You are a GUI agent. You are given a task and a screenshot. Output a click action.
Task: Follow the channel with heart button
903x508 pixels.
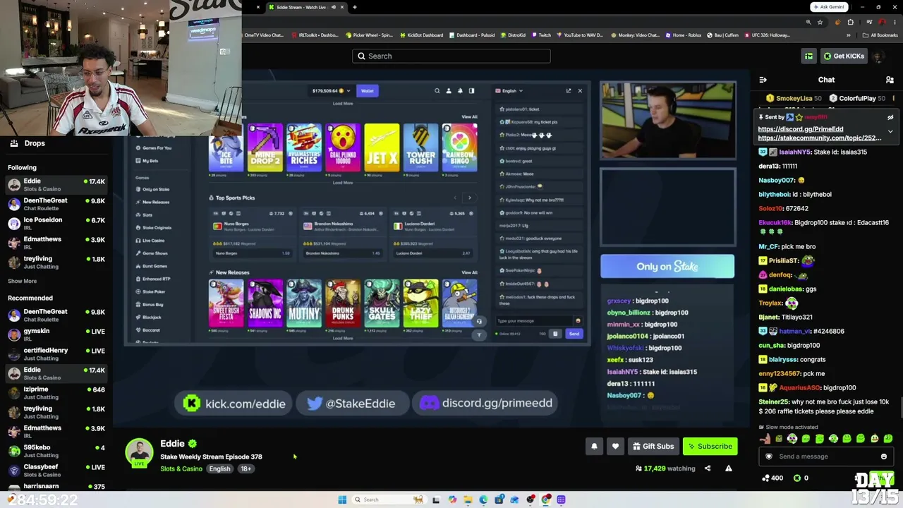(615, 446)
